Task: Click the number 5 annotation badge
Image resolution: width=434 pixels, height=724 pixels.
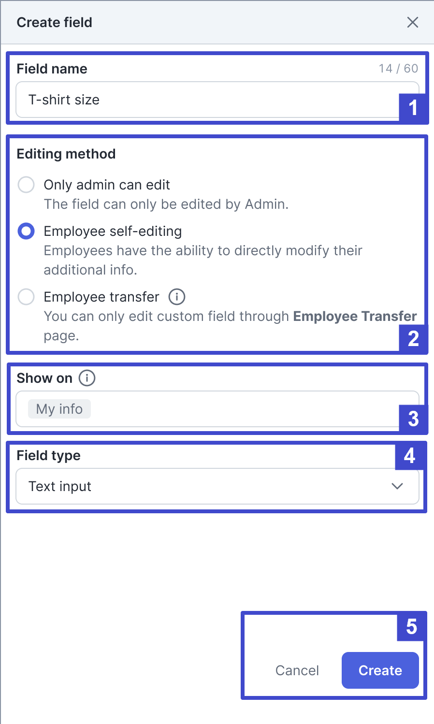Action: pos(411,627)
